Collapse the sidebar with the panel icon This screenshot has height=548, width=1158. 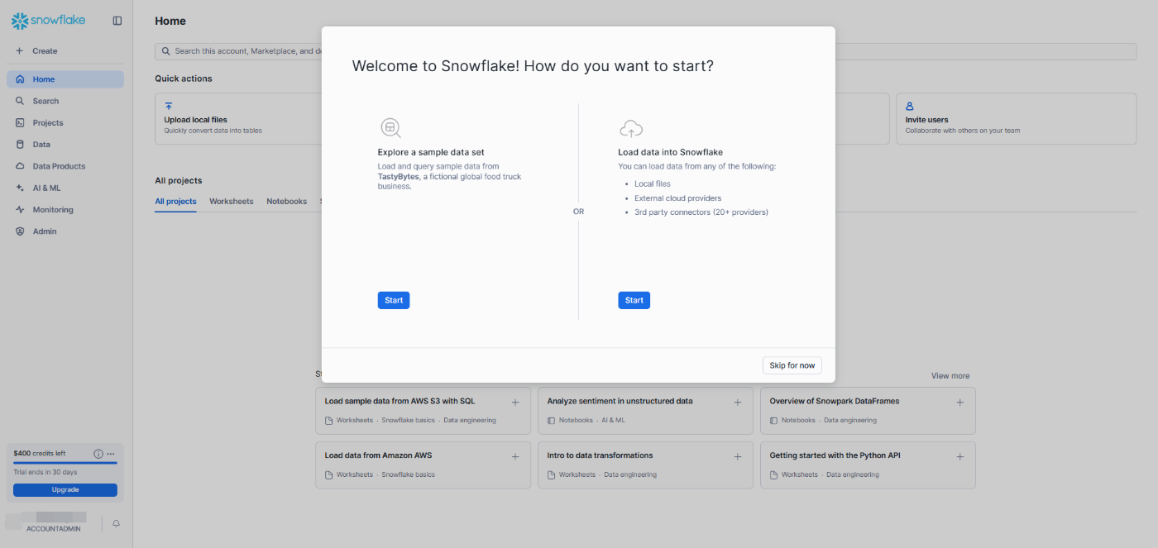click(117, 21)
